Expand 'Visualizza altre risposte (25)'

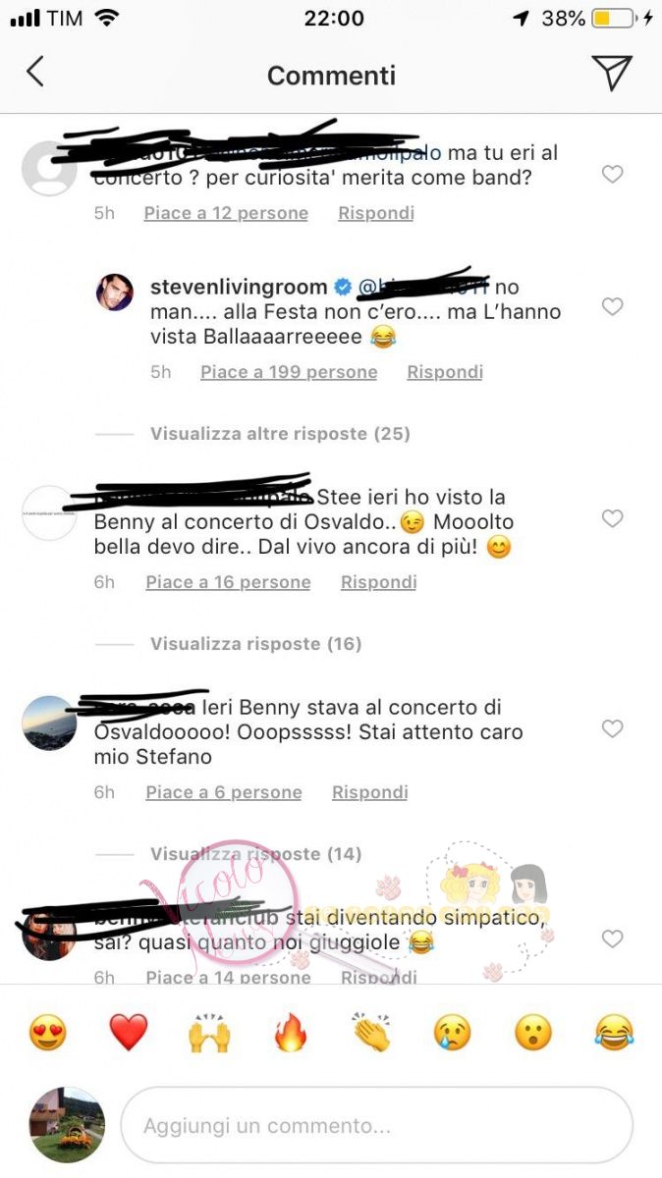(280, 433)
